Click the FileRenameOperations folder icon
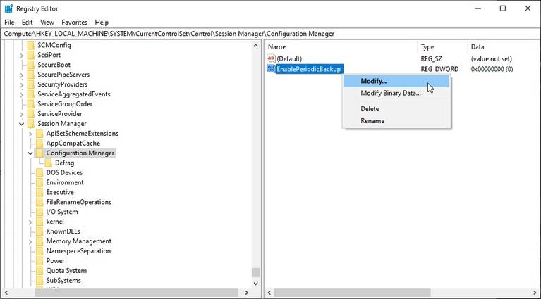 point(39,202)
